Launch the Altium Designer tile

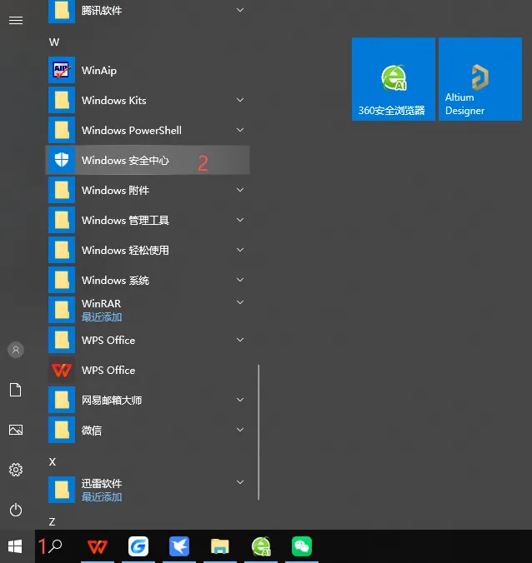pos(479,79)
